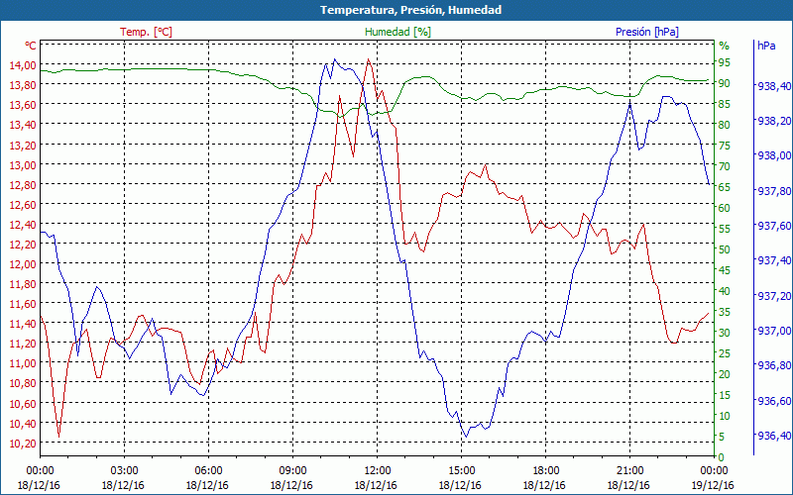Click the '70' humidity axis value
Screen dimensions: 793x495
725,166
